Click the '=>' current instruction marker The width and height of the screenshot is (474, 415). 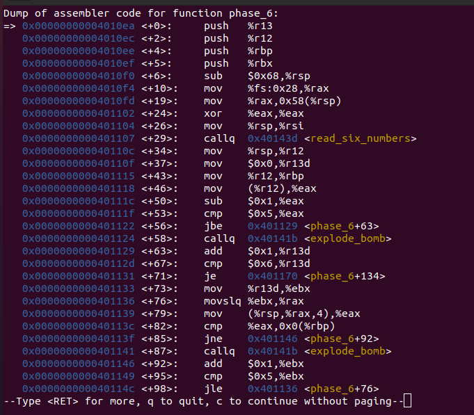pyautogui.click(x=10, y=26)
